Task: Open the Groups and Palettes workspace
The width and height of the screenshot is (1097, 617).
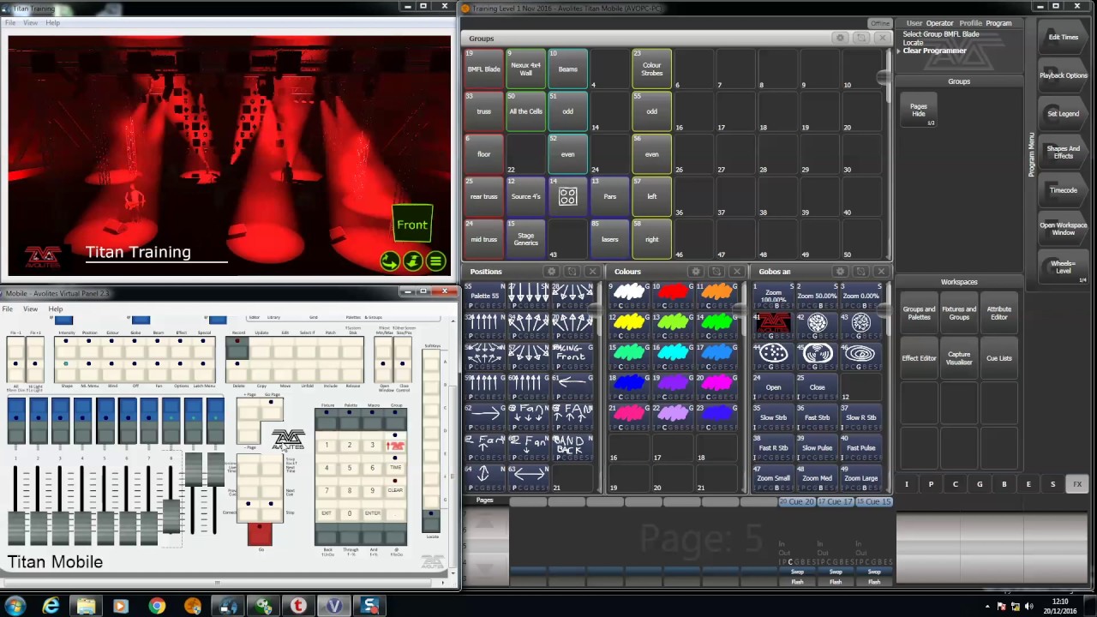Action: click(x=919, y=314)
